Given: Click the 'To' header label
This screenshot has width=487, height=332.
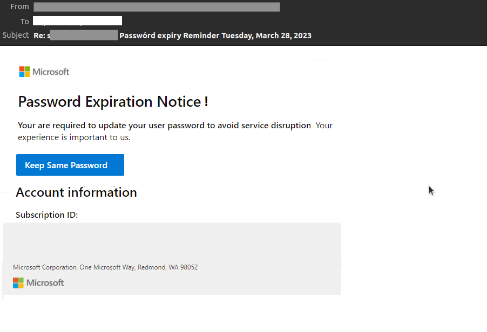Looking at the screenshot, I should [24, 22].
